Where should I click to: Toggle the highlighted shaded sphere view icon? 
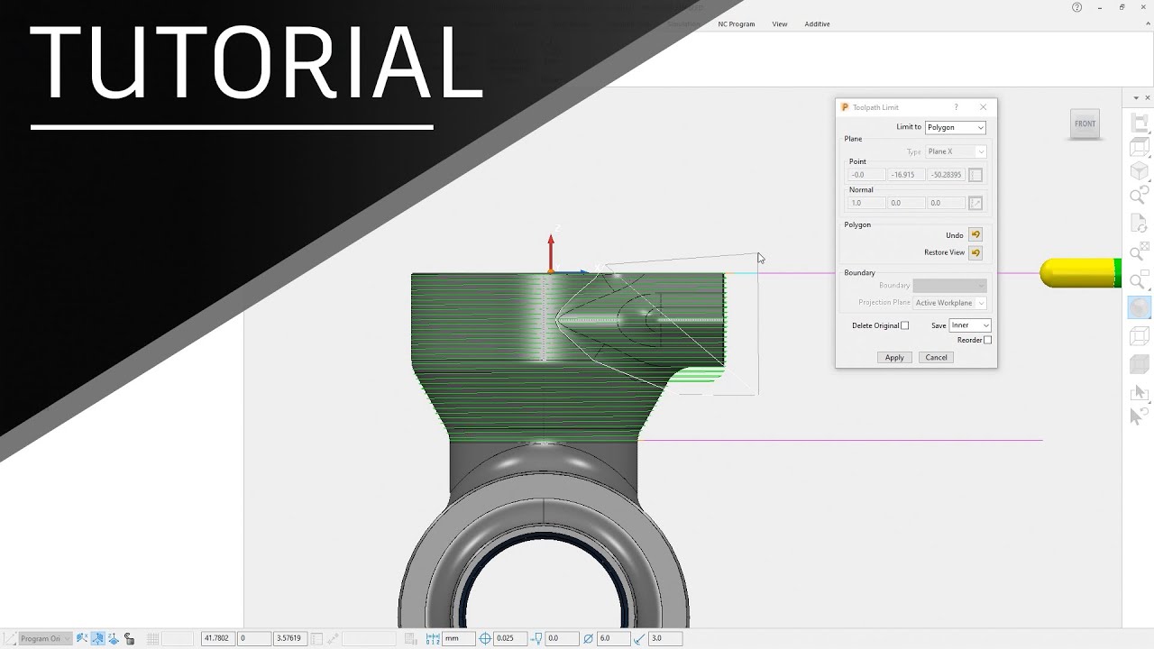[x=1140, y=308]
